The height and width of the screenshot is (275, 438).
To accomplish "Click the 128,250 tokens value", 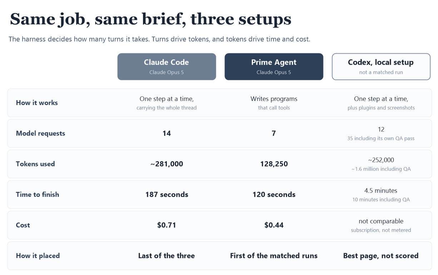I will tap(274, 164).
